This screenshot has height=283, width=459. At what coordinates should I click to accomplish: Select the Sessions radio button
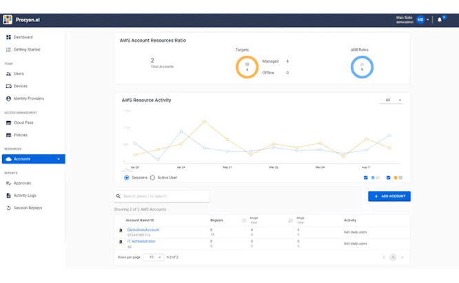[127, 178]
